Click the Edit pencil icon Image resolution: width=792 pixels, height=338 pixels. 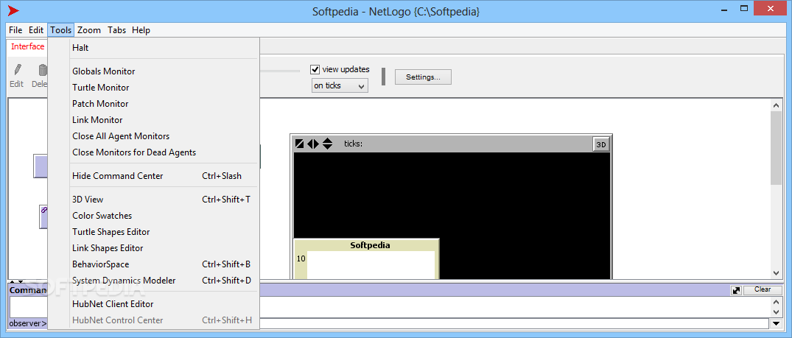[x=17, y=70]
